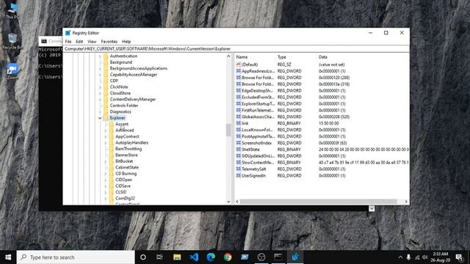
Task: Click the ExplorerStartupT... value icon
Action: click(x=239, y=103)
